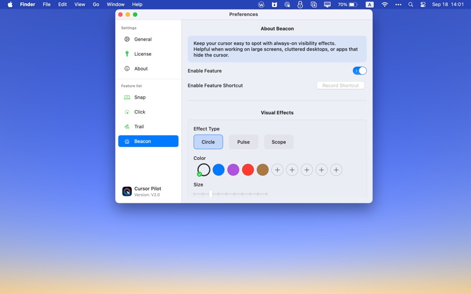
Task: Click the Record Shortcut field
Action: pos(340,85)
